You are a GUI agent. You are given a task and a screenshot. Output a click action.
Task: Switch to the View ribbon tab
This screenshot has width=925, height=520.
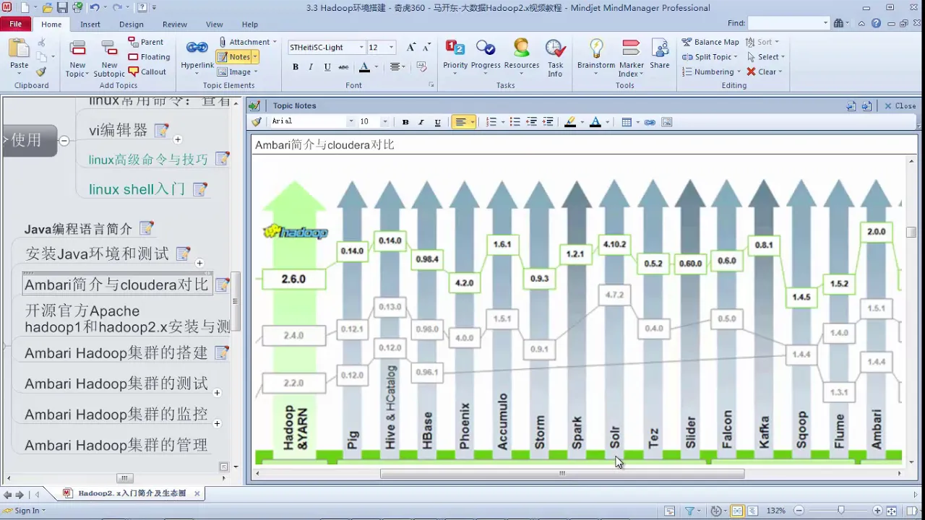pyautogui.click(x=215, y=24)
